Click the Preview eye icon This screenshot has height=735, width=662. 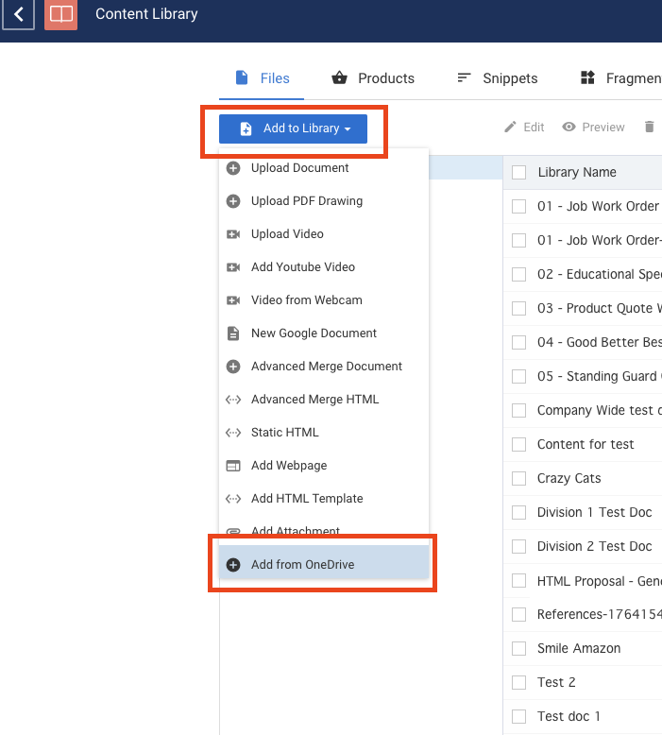[569, 128]
